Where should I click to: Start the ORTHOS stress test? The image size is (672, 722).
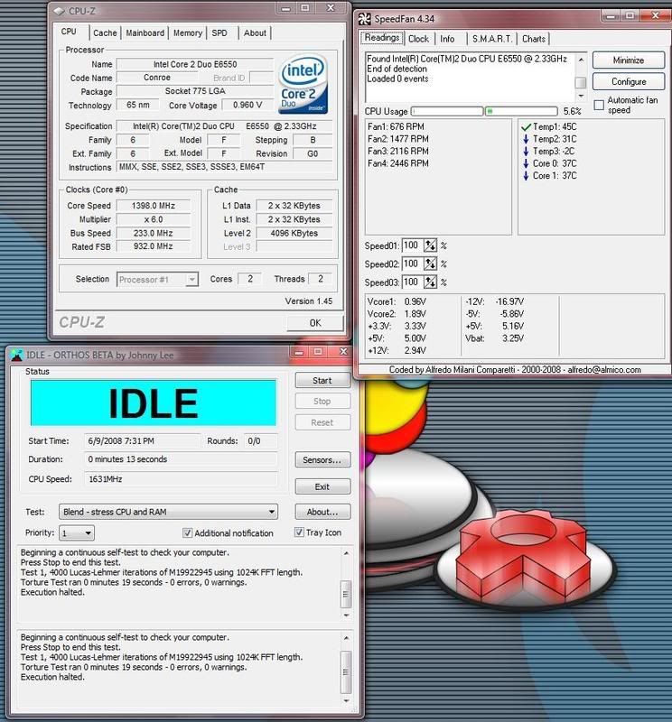[x=322, y=380]
